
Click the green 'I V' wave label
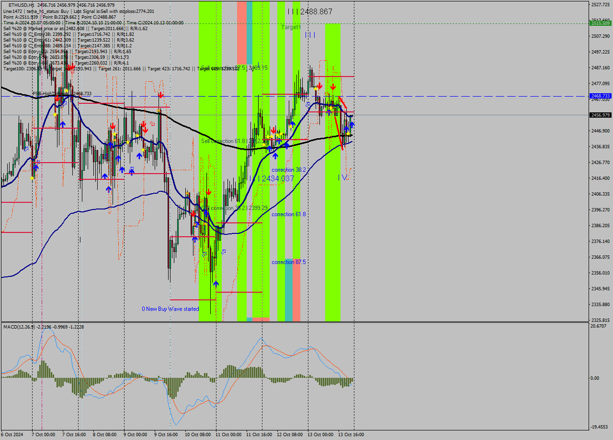343,177
